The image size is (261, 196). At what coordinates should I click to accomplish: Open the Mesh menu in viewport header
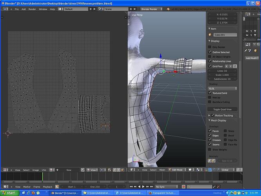tap(162, 170)
